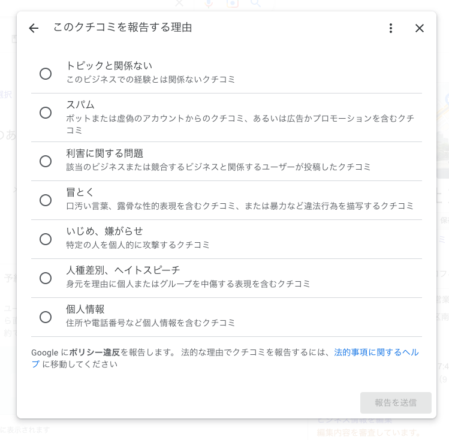Close the report review dialog

pos(420,28)
